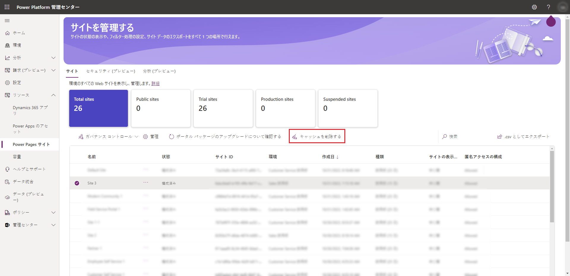
Task: Click the 分析 chart icon
Action: (x=7, y=58)
